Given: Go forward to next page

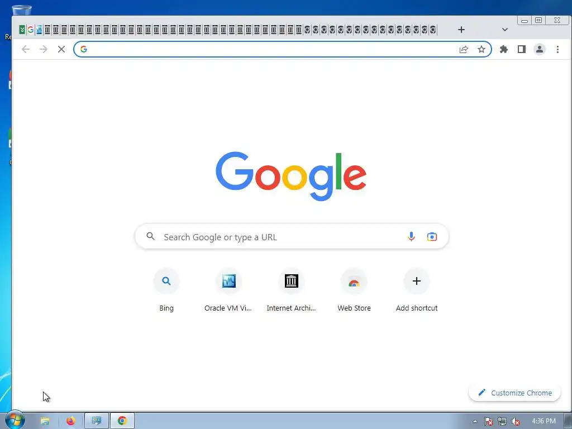Looking at the screenshot, I should click(44, 49).
